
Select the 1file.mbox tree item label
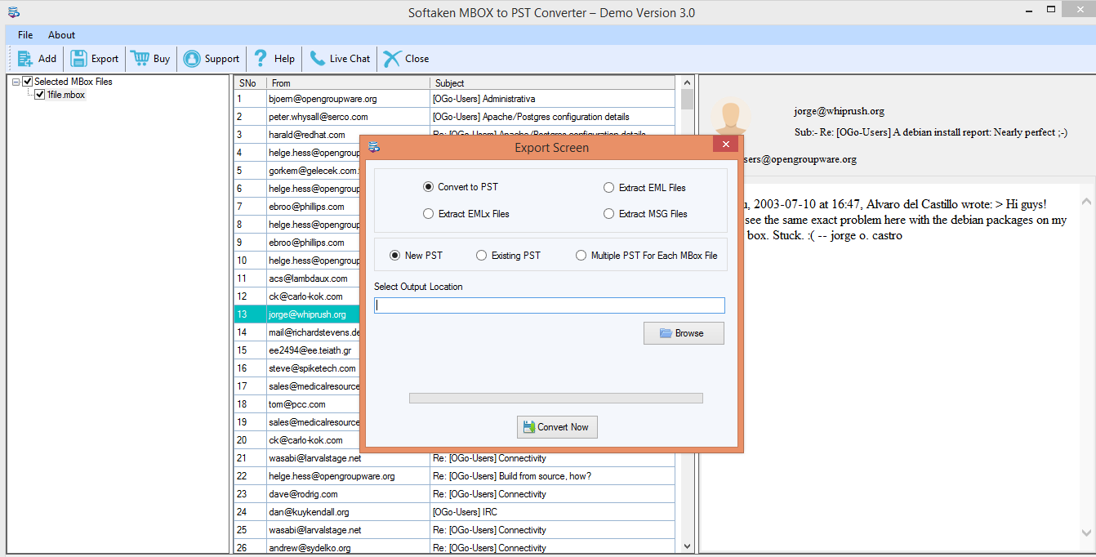(66, 95)
